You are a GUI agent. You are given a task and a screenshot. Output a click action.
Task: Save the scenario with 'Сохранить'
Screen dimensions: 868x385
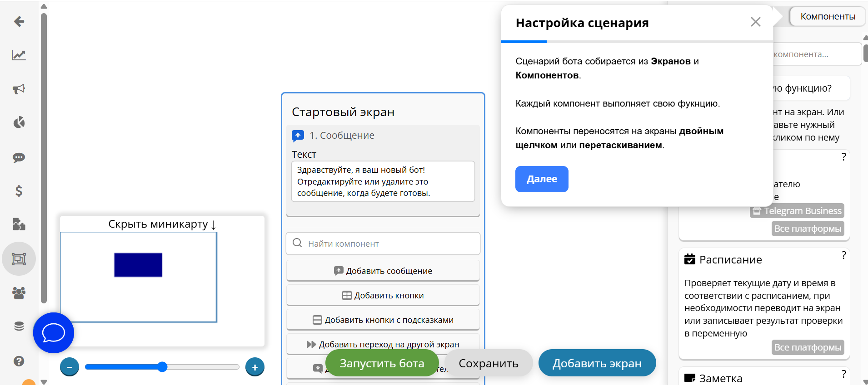pyautogui.click(x=489, y=363)
